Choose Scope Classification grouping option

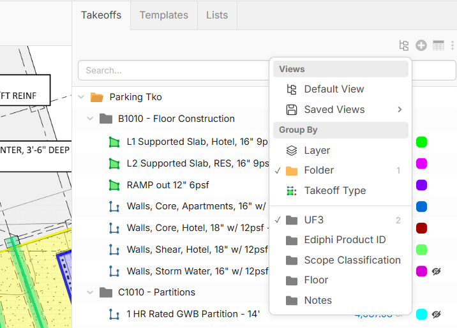click(x=352, y=260)
